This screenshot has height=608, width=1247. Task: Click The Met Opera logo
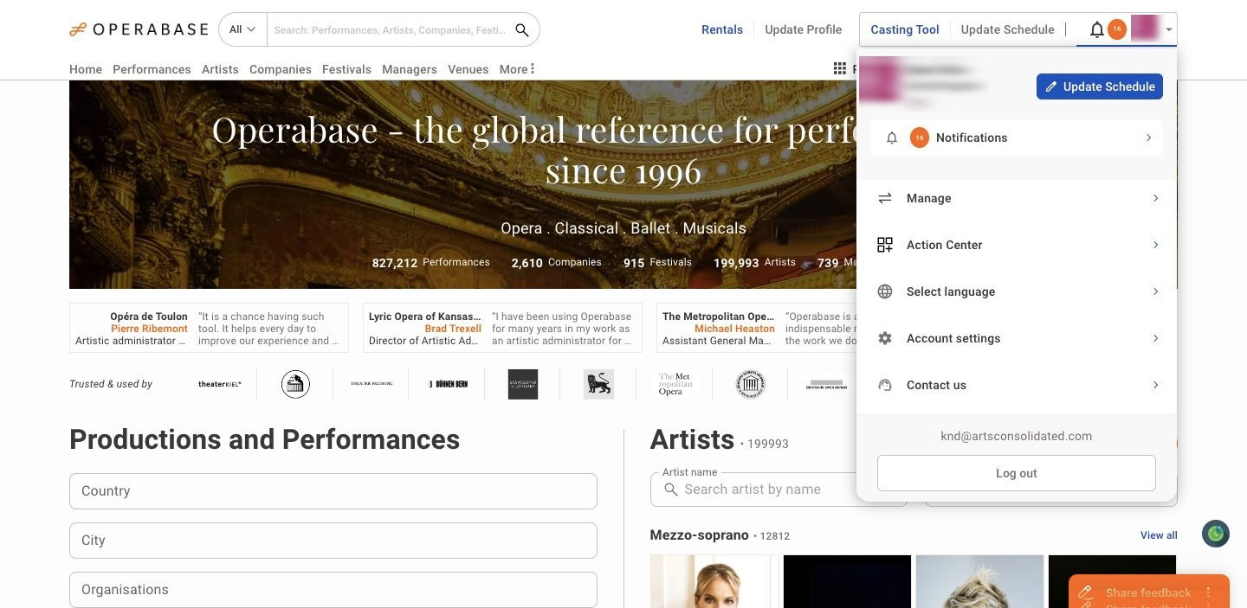click(675, 384)
